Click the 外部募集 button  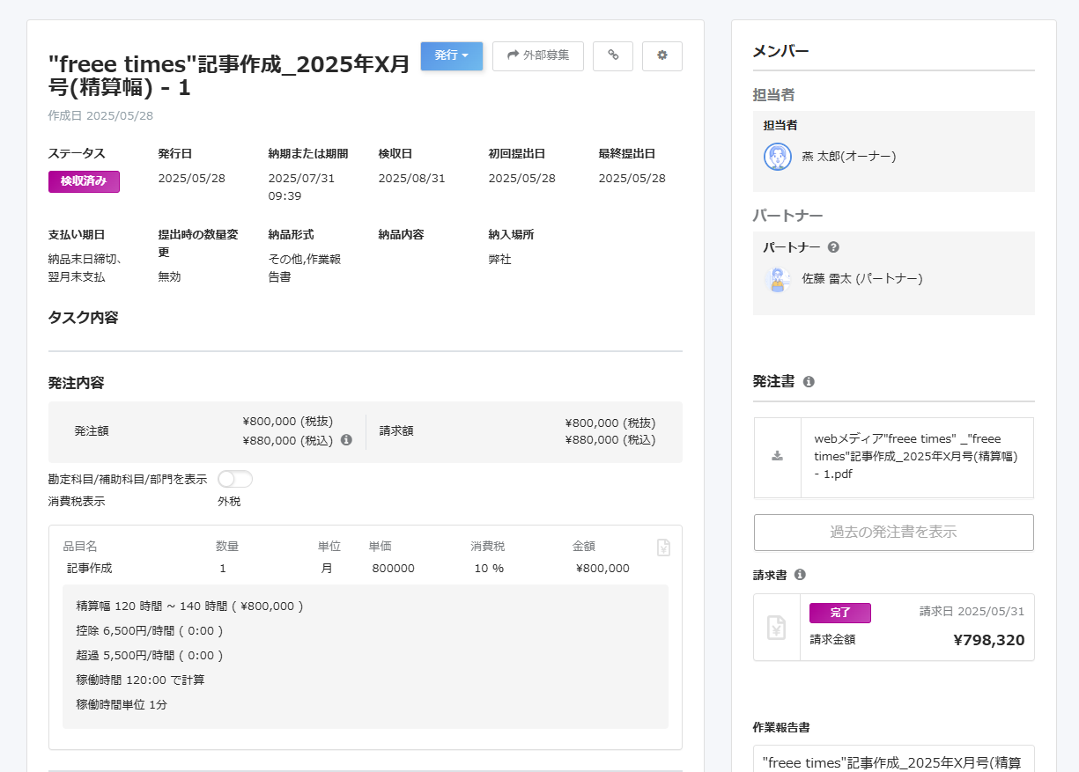[x=537, y=55]
